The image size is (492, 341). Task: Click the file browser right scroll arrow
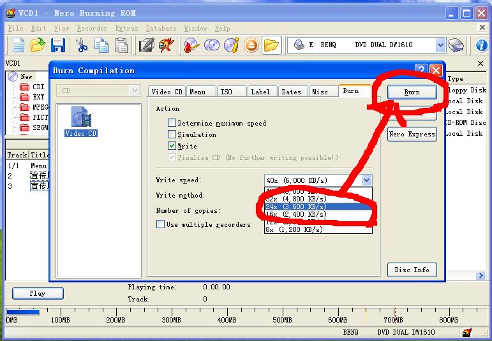click(x=481, y=275)
